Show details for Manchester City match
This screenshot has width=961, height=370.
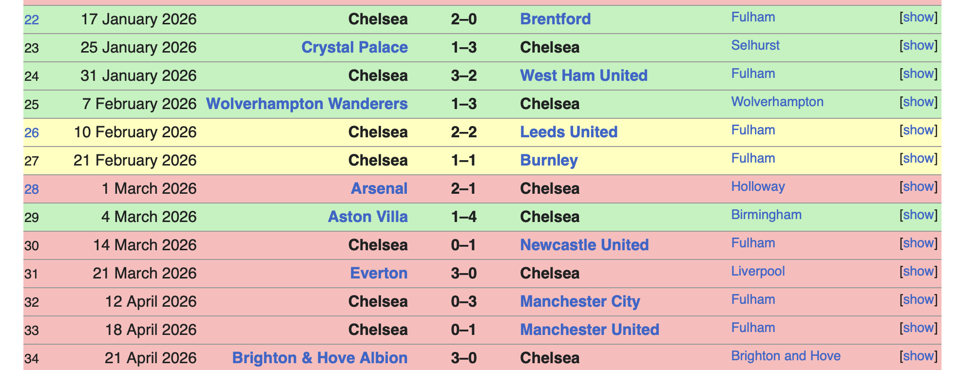[x=918, y=300]
